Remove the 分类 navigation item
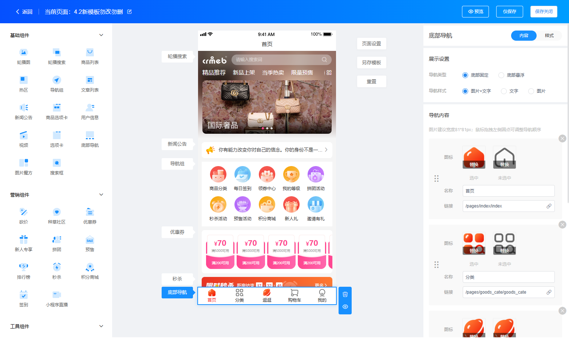 point(562,225)
